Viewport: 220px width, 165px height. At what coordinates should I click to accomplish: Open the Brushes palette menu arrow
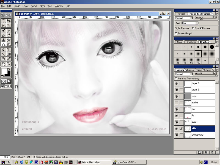point(217,42)
